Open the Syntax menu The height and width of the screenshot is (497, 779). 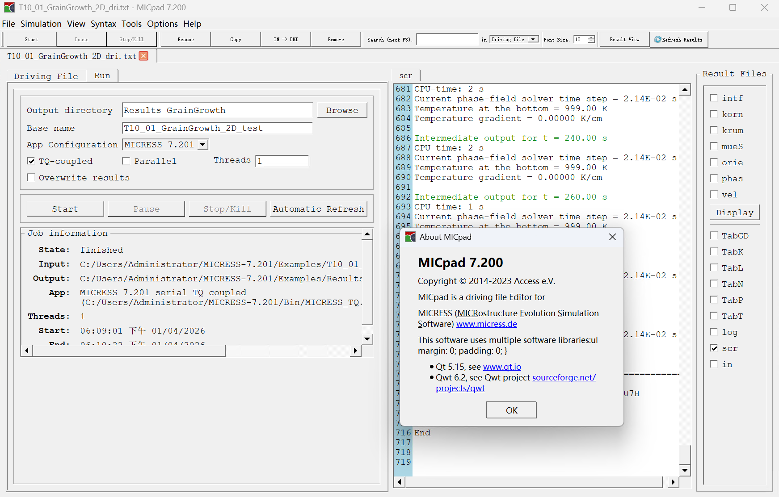[103, 24]
